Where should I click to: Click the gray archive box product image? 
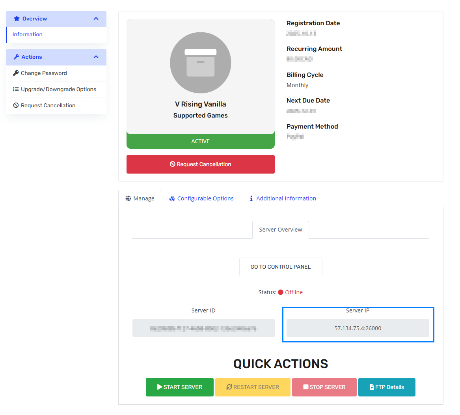click(200, 63)
